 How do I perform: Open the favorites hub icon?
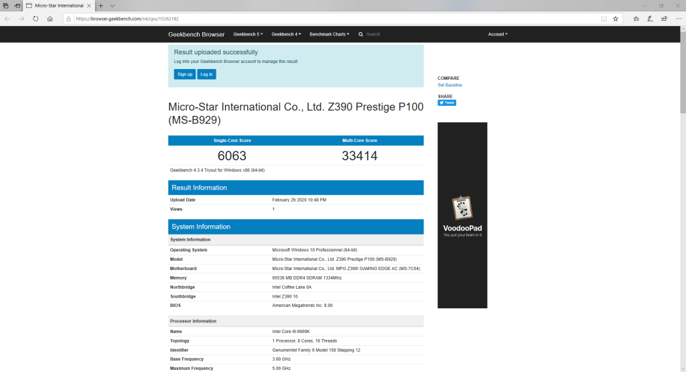coord(636,19)
